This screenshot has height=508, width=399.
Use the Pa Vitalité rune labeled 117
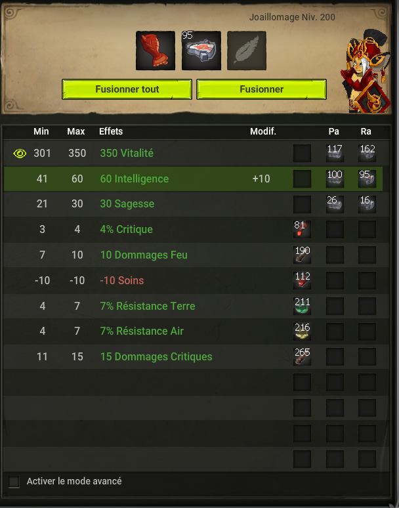pos(335,153)
